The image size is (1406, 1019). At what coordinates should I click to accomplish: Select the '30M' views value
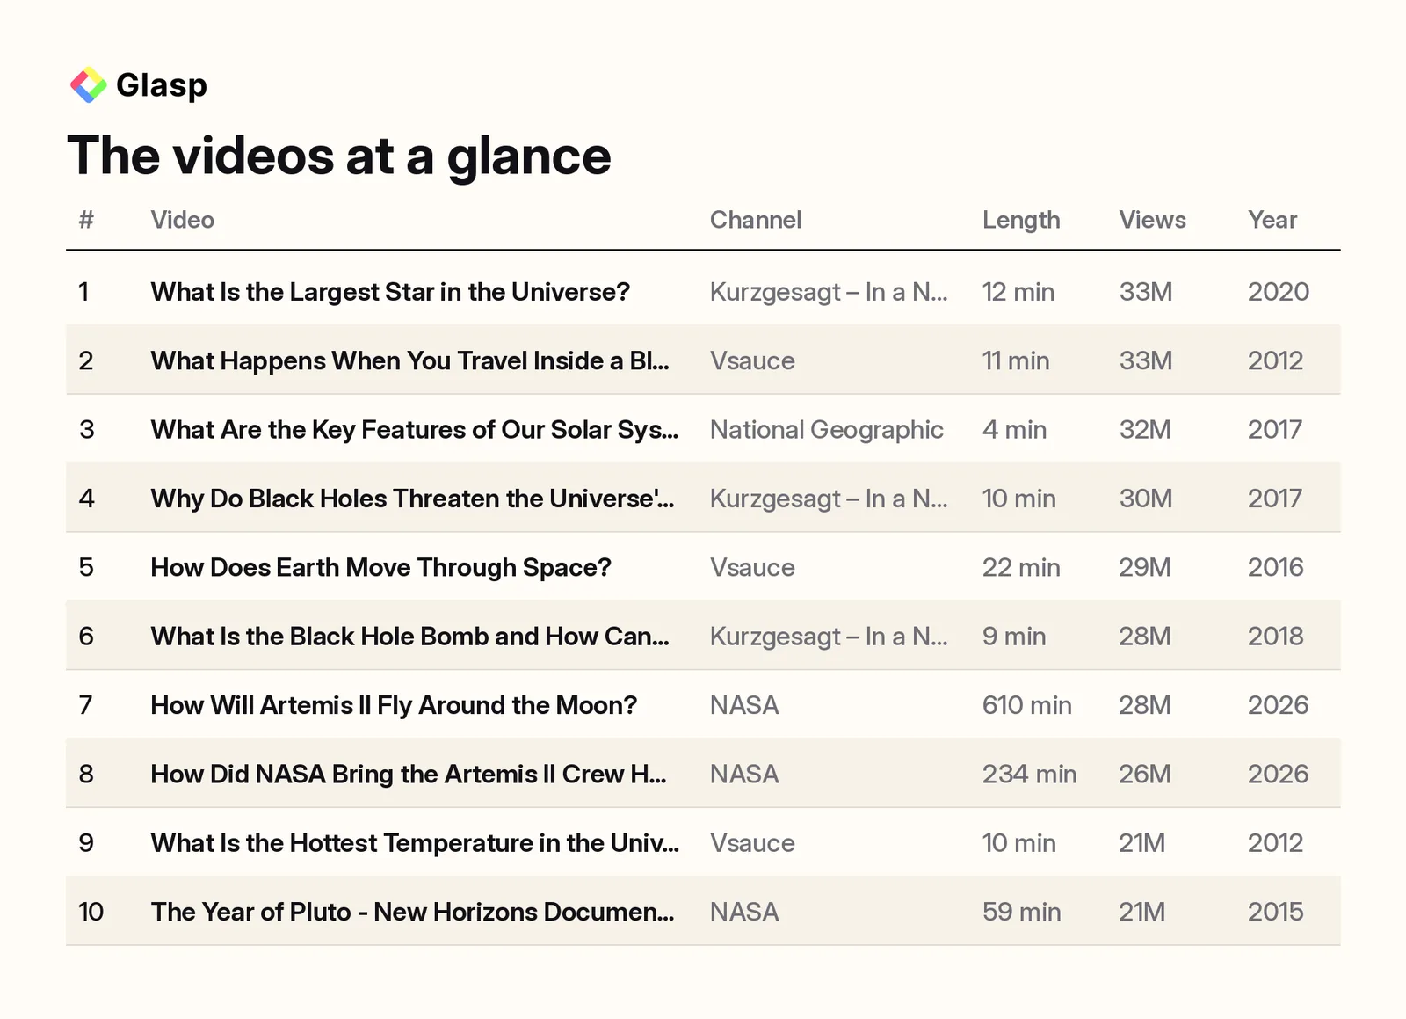tap(1146, 499)
